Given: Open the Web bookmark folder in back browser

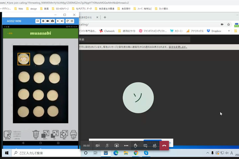Looking at the screenshot, I should 19,9.
